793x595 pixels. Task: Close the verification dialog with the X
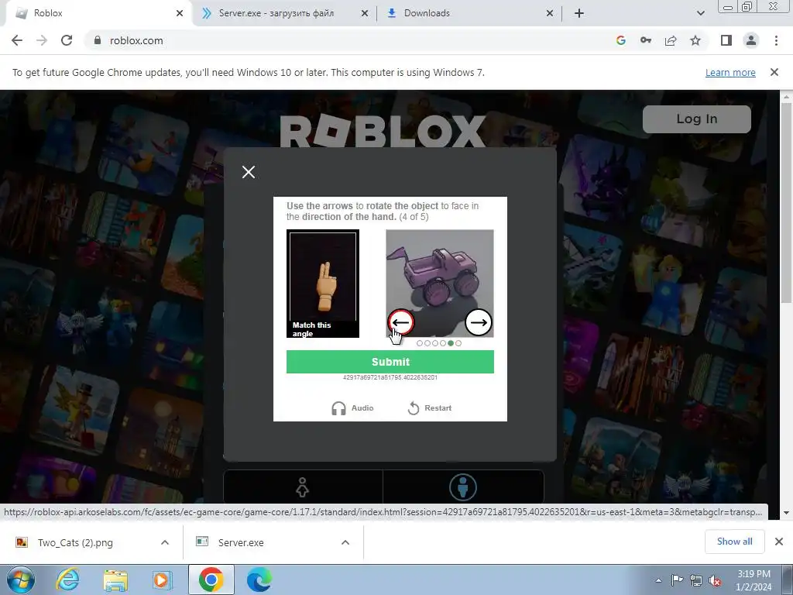pos(249,172)
